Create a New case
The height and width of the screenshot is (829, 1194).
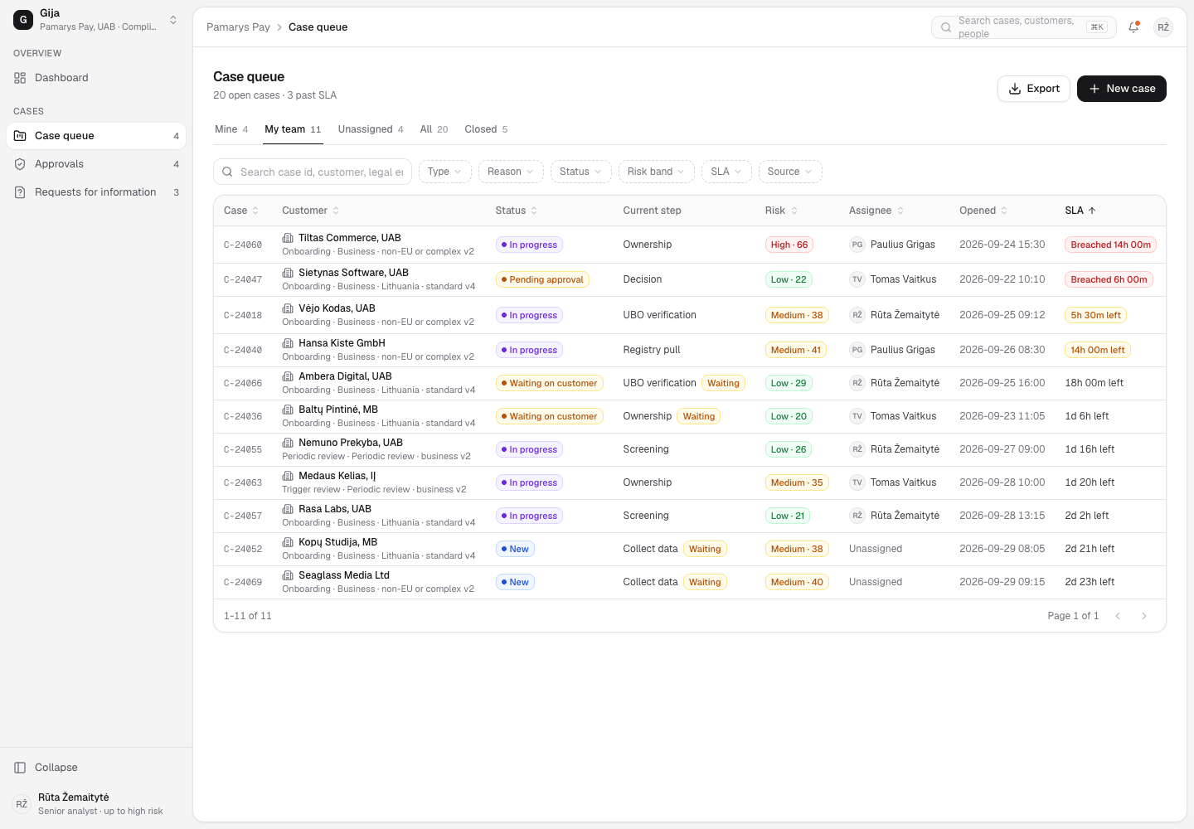coord(1122,89)
